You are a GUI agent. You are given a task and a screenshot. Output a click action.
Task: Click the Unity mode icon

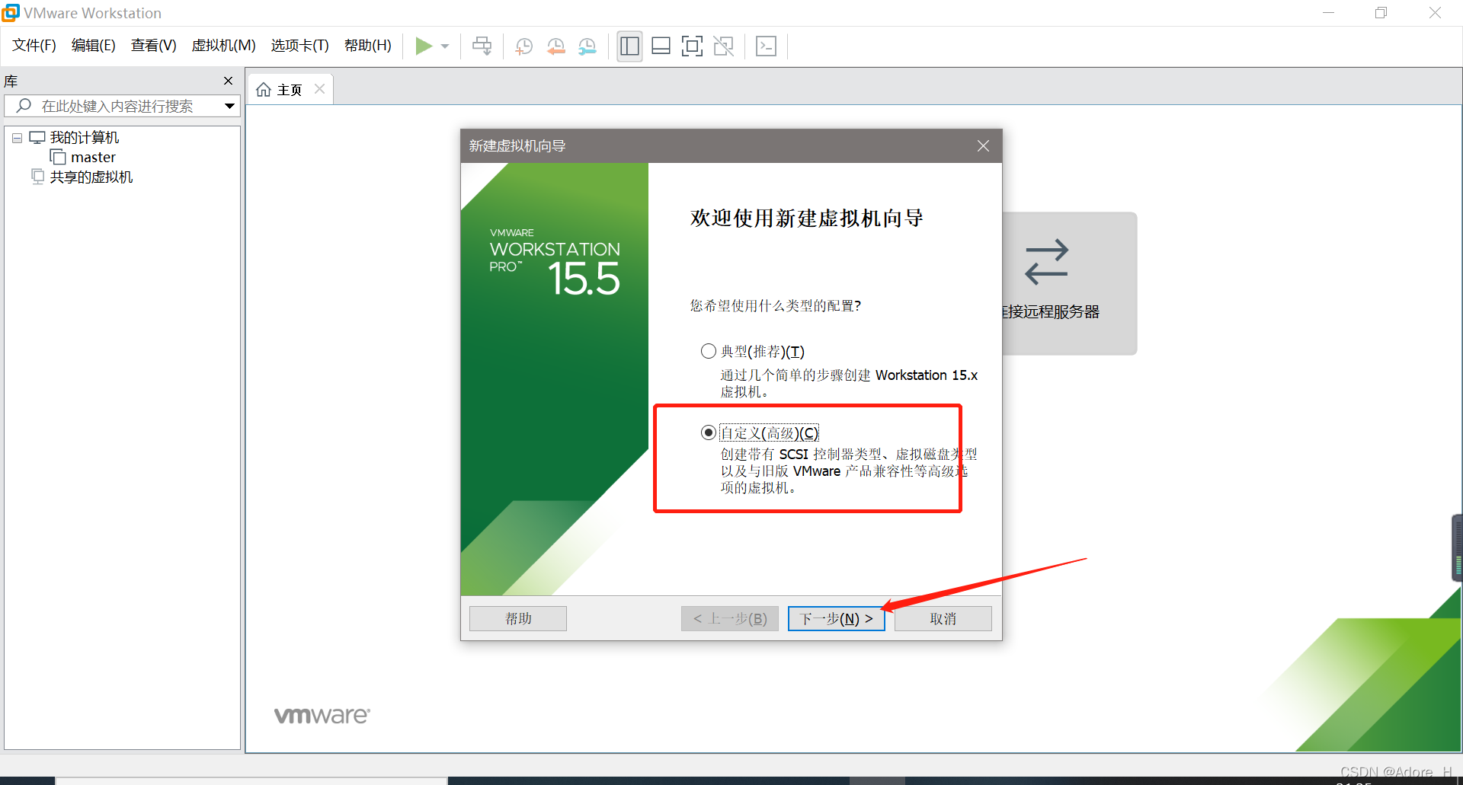[x=723, y=46]
